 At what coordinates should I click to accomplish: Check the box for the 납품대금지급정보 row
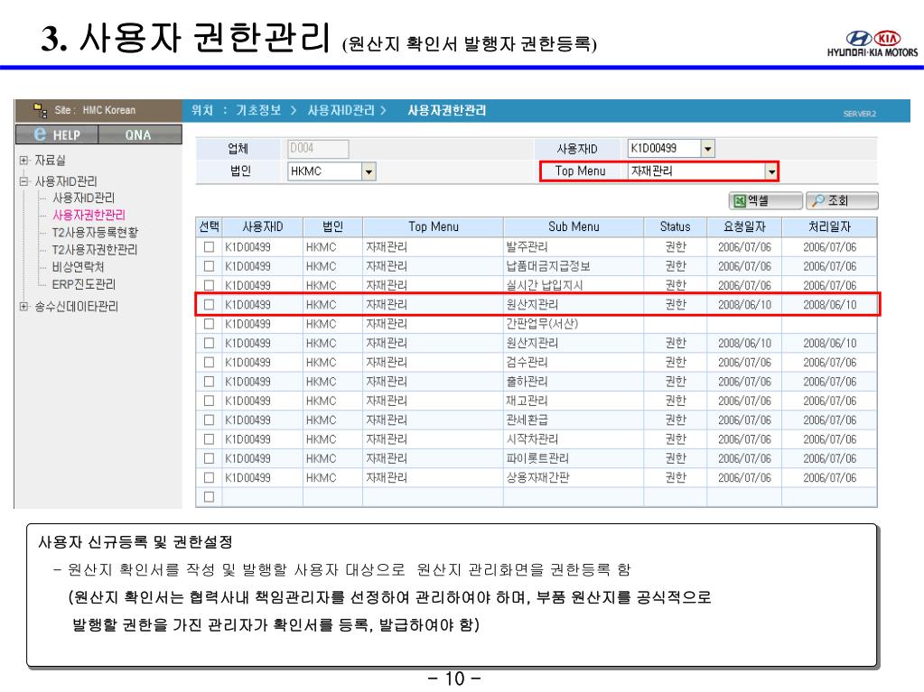click(209, 266)
